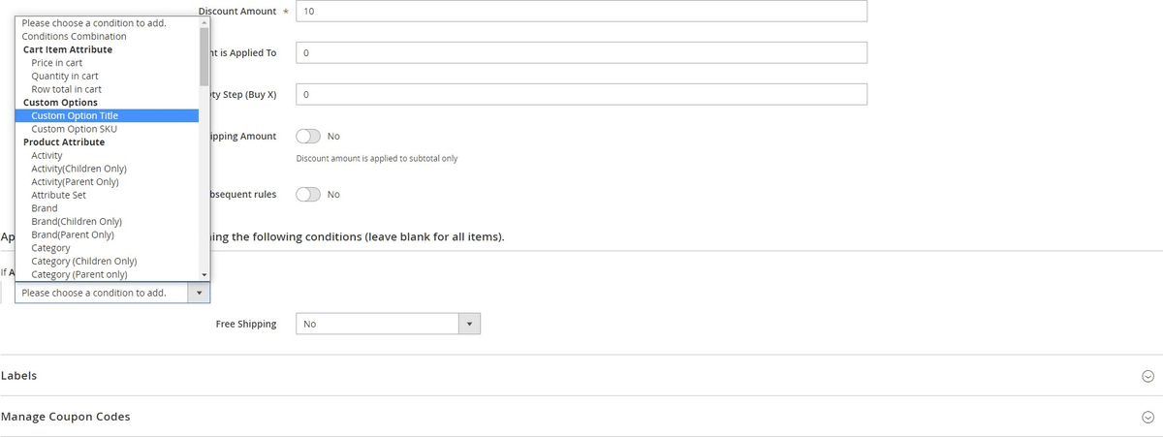Click the condition chooser dropdown arrow
Viewport: 1163px width, 437px height.
point(199,293)
